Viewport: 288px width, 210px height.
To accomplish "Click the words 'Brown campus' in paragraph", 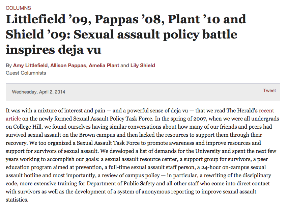I will point(97,135).
